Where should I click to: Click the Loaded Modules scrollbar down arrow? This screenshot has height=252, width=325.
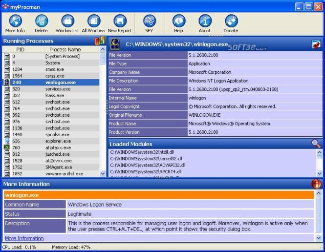(x=319, y=172)
